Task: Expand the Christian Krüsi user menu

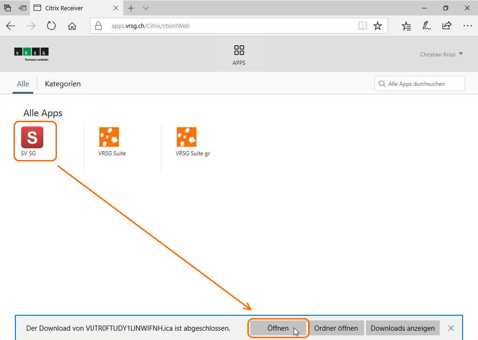Action: click(441, 55)
